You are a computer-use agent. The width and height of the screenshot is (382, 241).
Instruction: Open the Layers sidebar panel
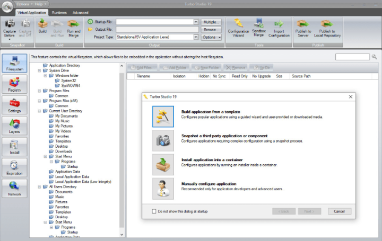pyautogui.click(x=15, y=126)
